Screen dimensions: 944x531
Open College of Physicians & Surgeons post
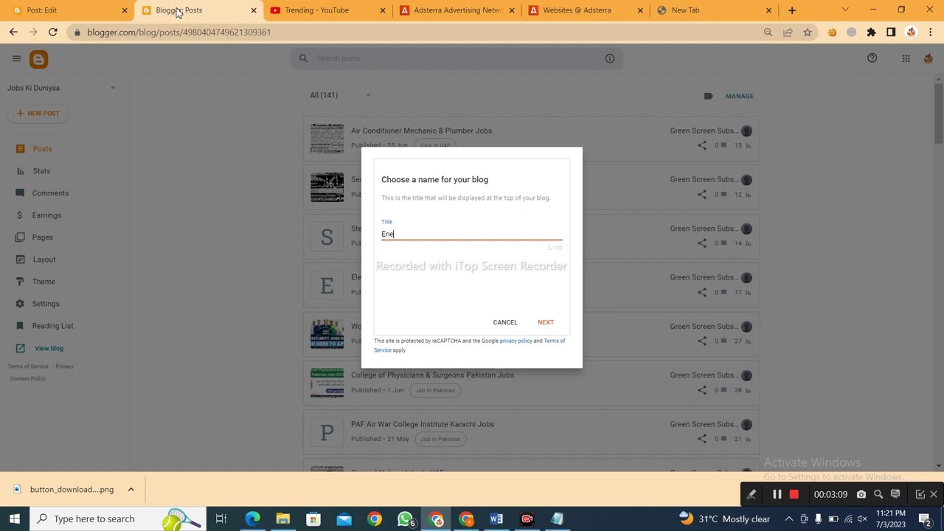432,375
